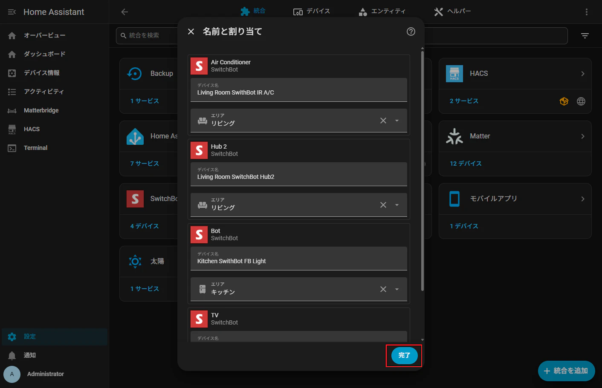The width and height of the screenshot is (602, 388).
Task: Open Matterbridge from the sidebar
Action: tap(55, 110)
